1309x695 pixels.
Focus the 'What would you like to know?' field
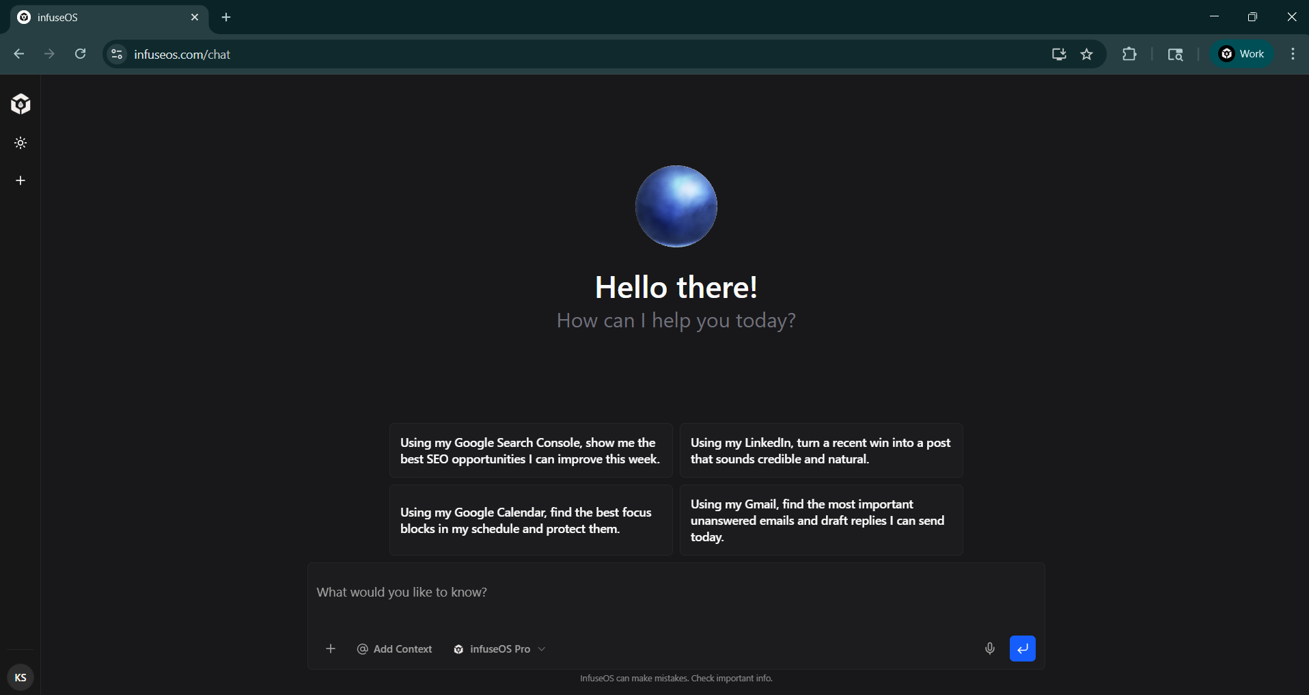coord(676,592)
